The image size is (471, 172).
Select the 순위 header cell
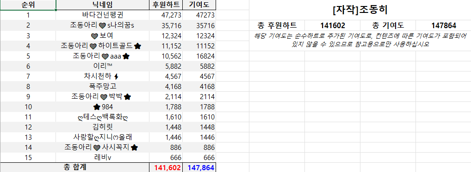pyautogui.click(x=28, y=5)
